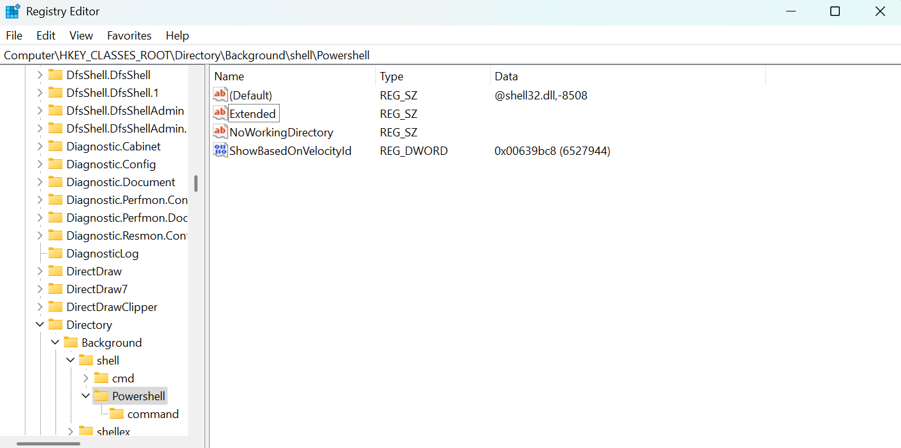Click the ab icon beside NoWorkingDirectory
Screen dimensions: 901x448
click(220, 132)
